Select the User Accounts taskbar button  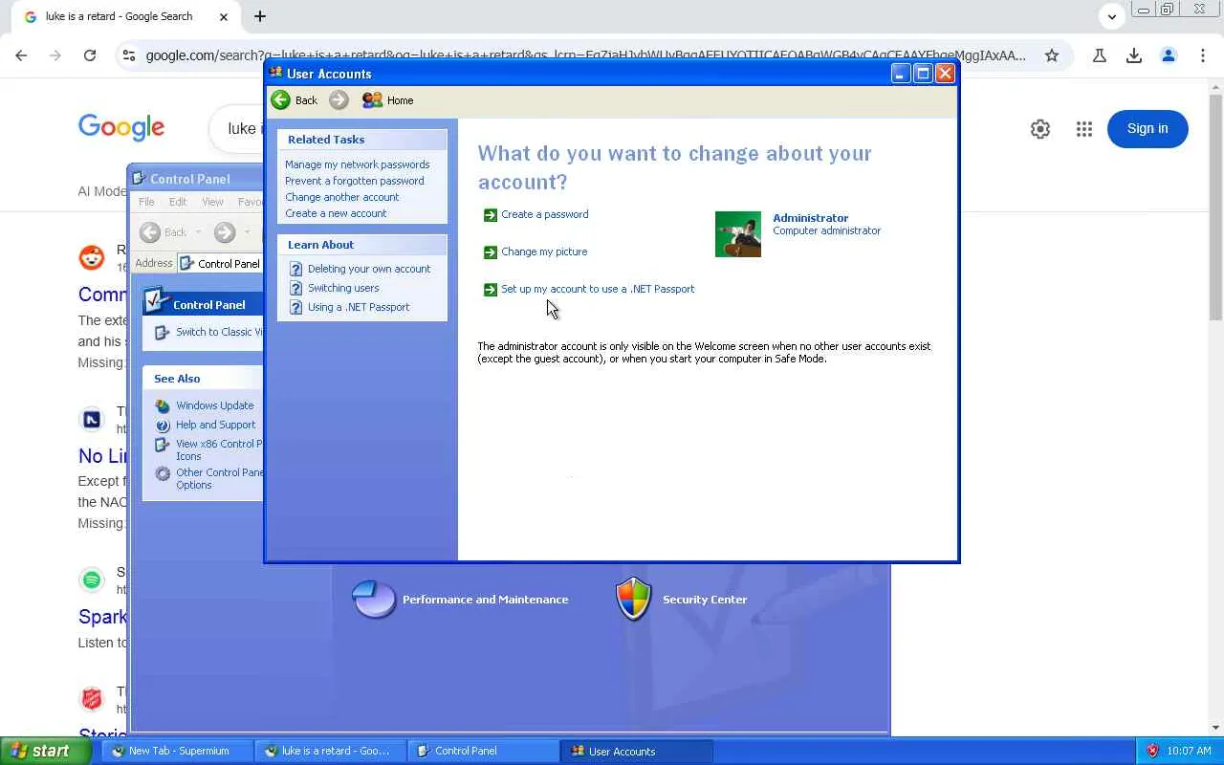click(x=637, y=752)
